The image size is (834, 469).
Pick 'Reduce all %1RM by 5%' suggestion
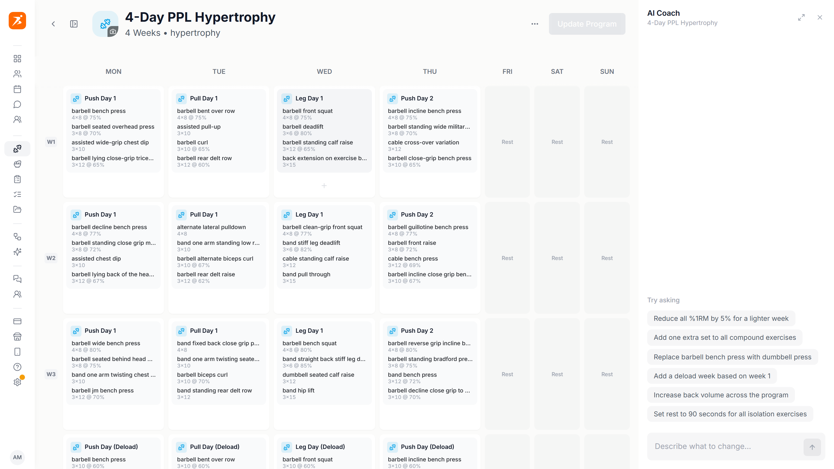pos(721,318)
